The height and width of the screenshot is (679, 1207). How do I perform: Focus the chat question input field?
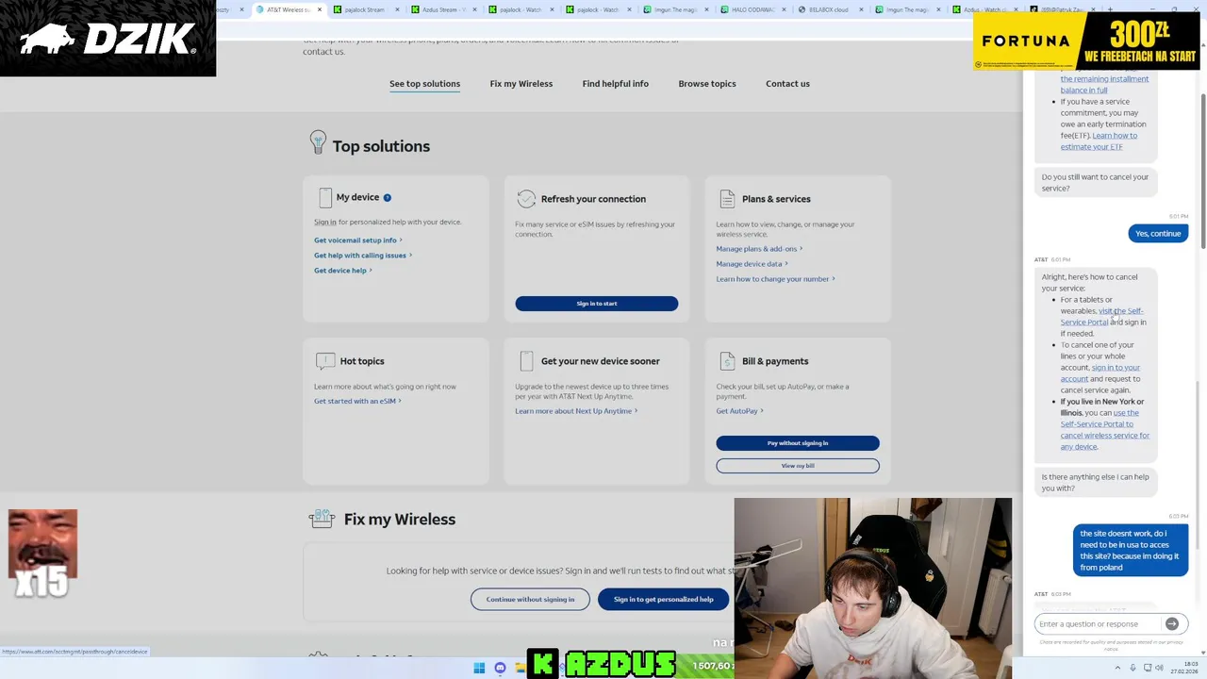pyautogui.click(x=1099, y=623)
